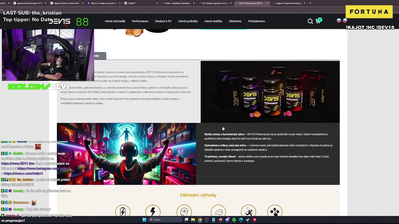Image resolution: width=399 pixels, height=224 pixels.
Task: Open the notepad taskbar icon
Action: coord(214,220)
